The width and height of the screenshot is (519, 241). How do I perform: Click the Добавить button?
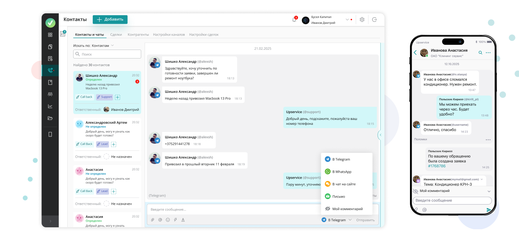click(x=110, y=20)
